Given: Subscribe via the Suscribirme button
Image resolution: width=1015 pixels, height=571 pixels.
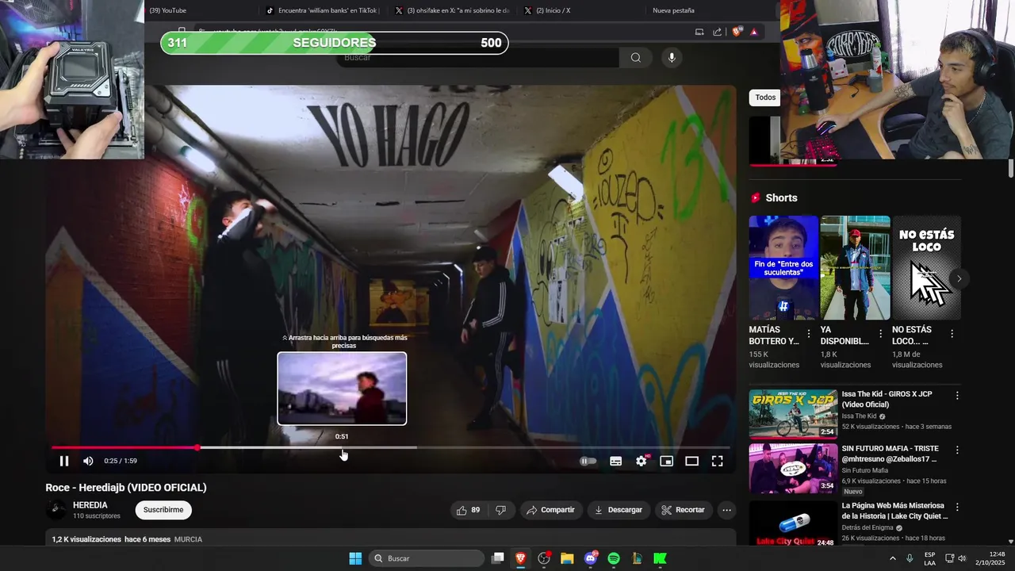Looking at the screenshot, I should [x=163, y=510].
